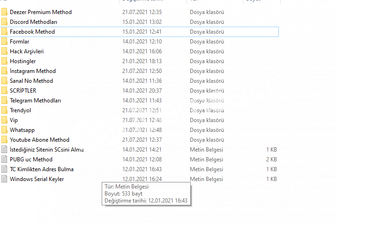Select the Youtube Abone Method name
The width and height of the screenshot is (374, 225).
click(39, 140)
